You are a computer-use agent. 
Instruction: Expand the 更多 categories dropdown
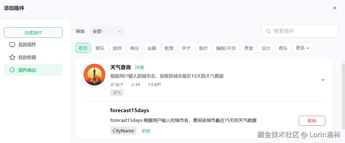click(303, 48)
